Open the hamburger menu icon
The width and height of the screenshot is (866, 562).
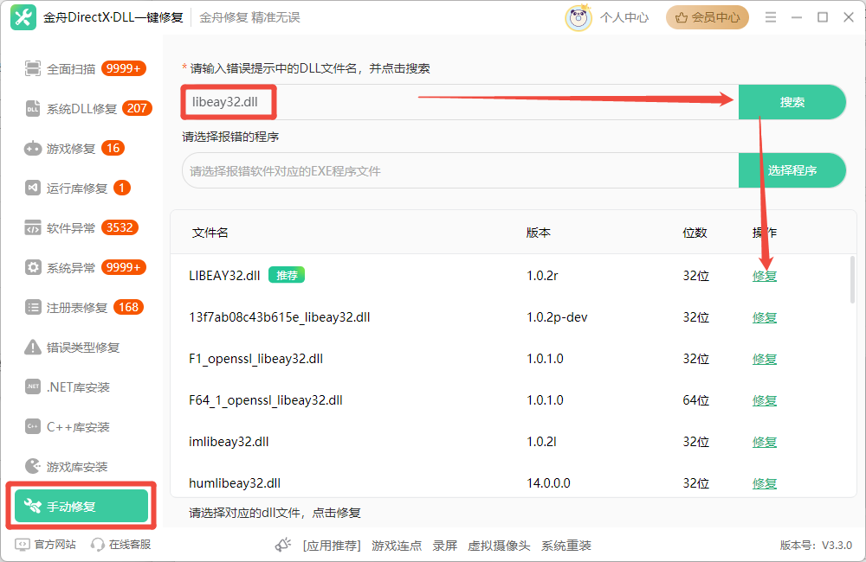coord(771,17)
